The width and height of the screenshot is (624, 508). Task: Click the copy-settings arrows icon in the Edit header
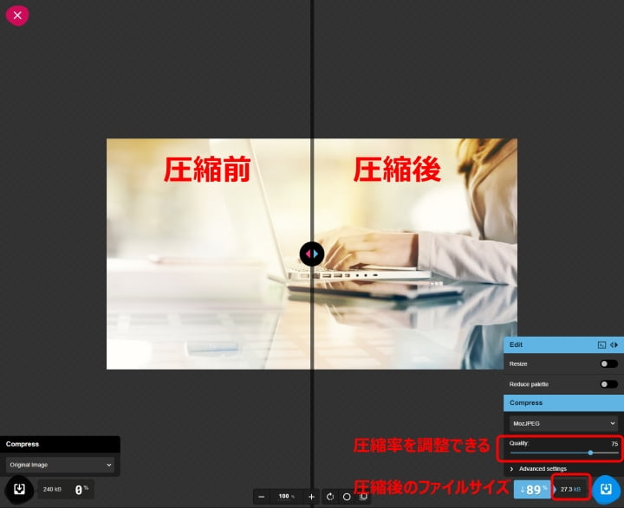click(x=614, y=344)
